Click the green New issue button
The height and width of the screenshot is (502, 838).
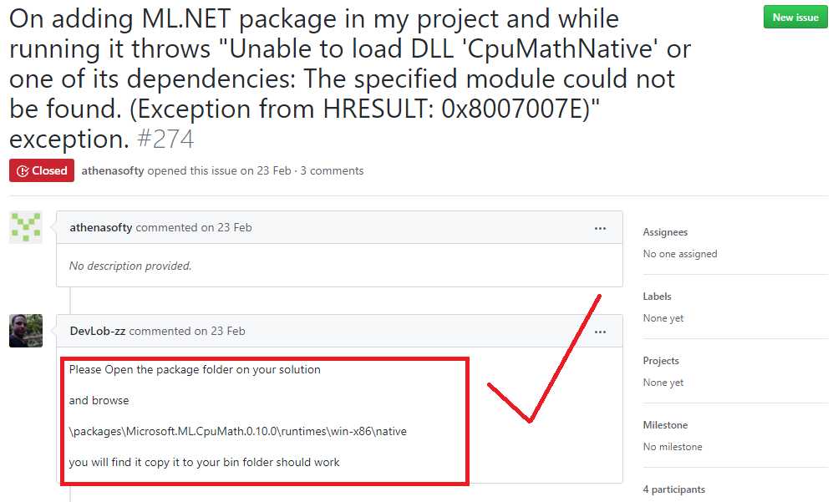[795, 17]
